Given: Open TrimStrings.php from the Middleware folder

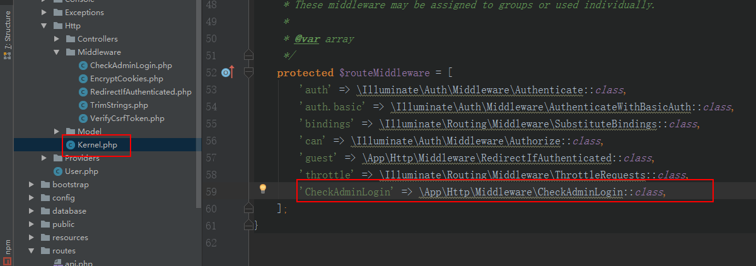Looking at the screenshot, I should [x=119, y=105].
